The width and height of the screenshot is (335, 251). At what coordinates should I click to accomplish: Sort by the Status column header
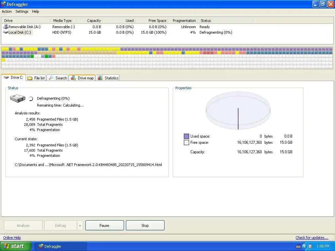(x=225, y=21)
